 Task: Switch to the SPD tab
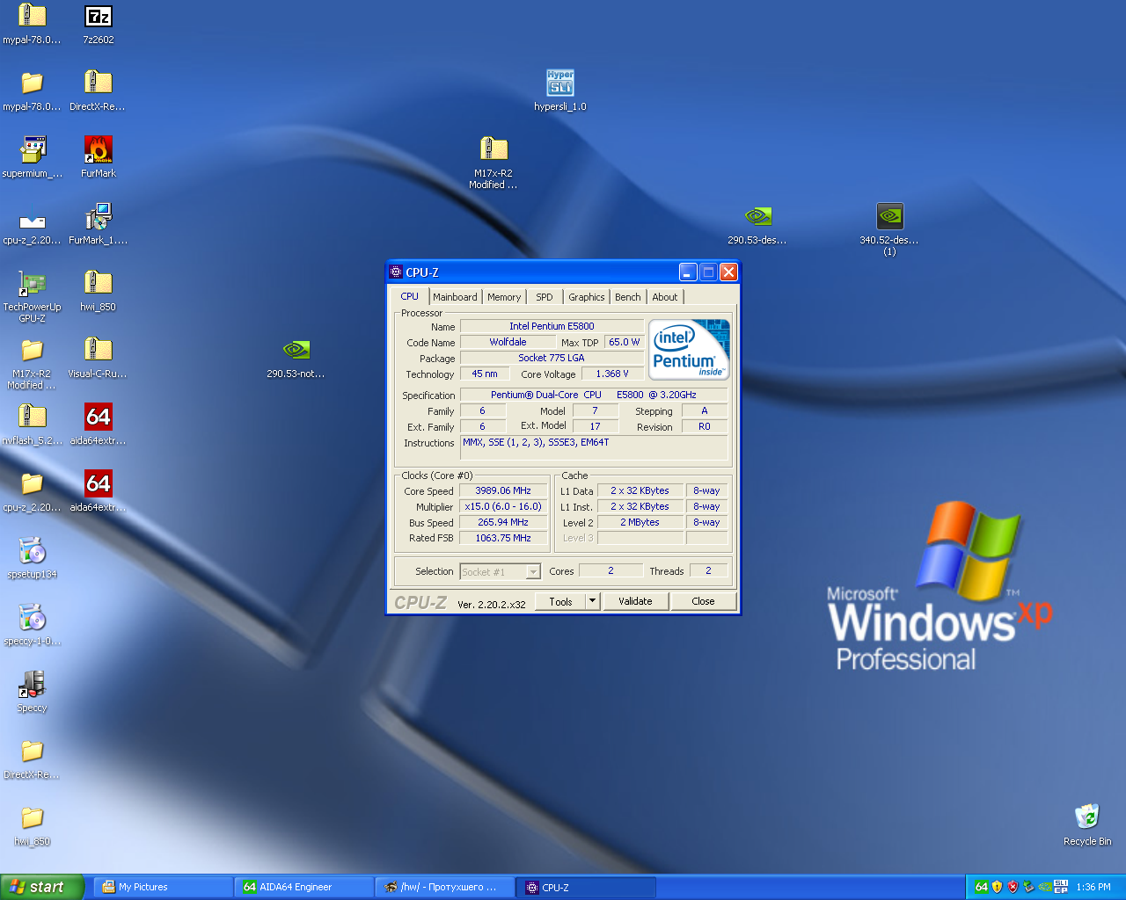pos(545,297)
